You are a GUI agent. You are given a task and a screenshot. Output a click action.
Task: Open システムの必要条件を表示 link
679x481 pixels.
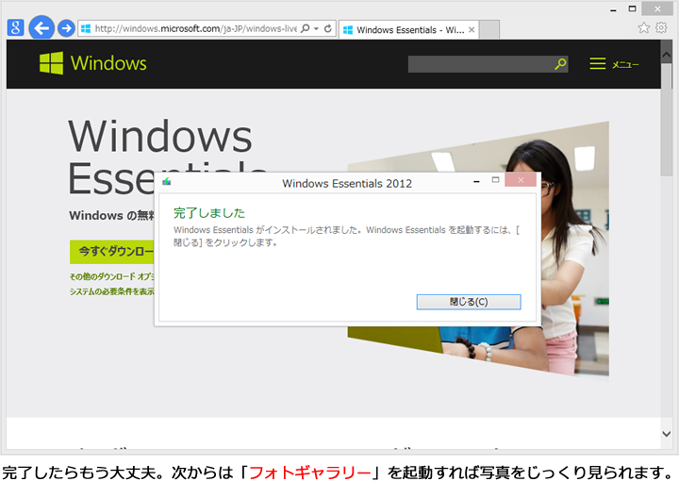tap(112, 291)
